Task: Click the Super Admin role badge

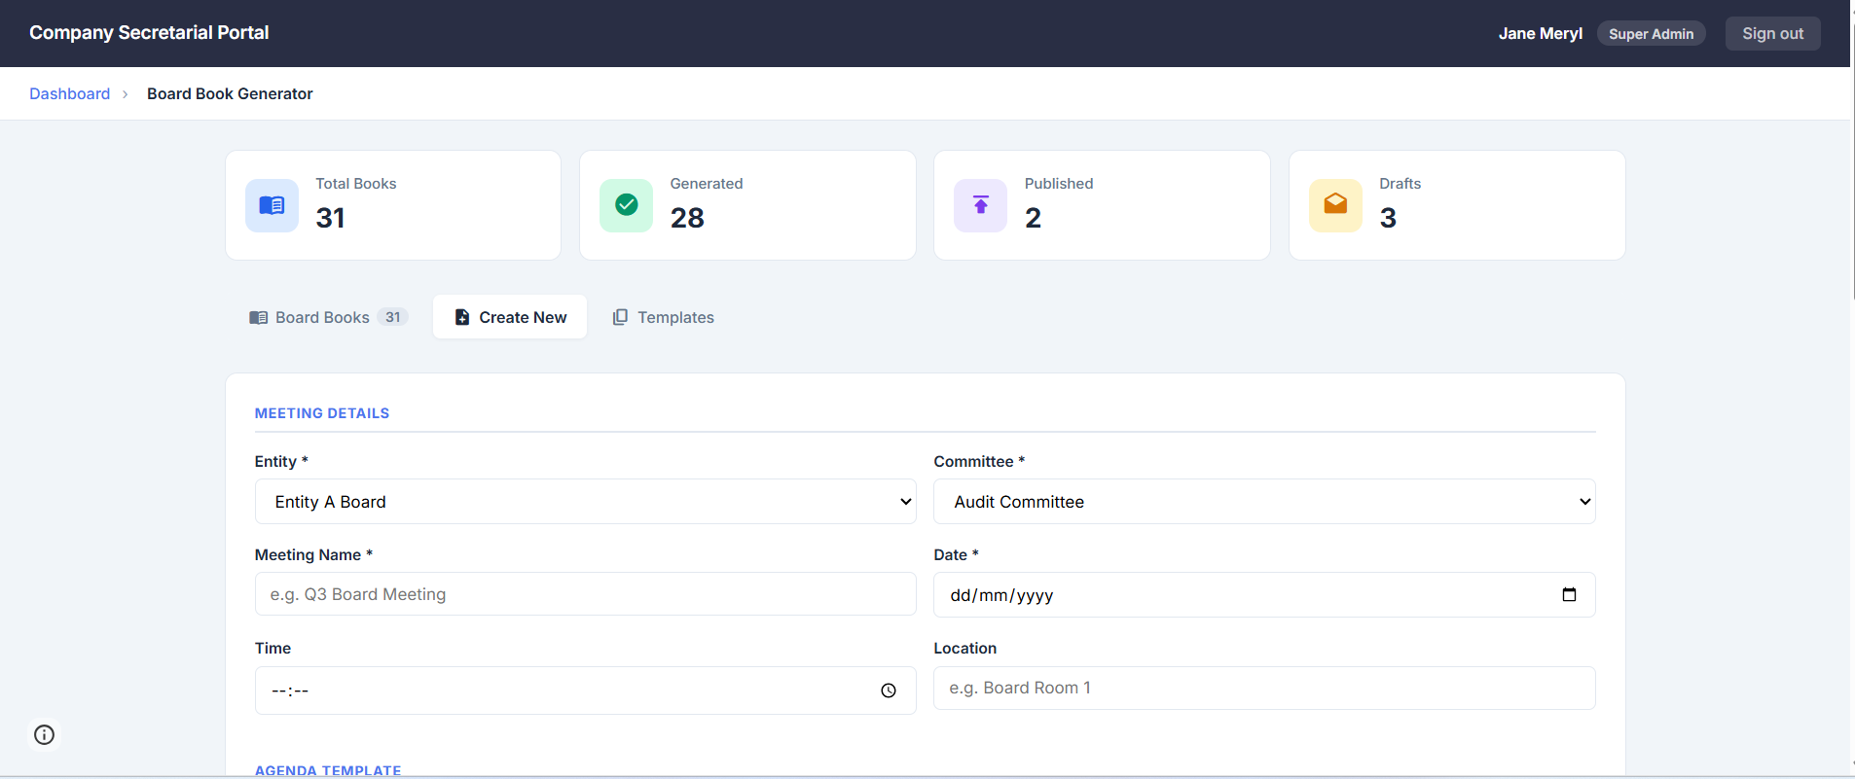Action: pos(1651,34)
